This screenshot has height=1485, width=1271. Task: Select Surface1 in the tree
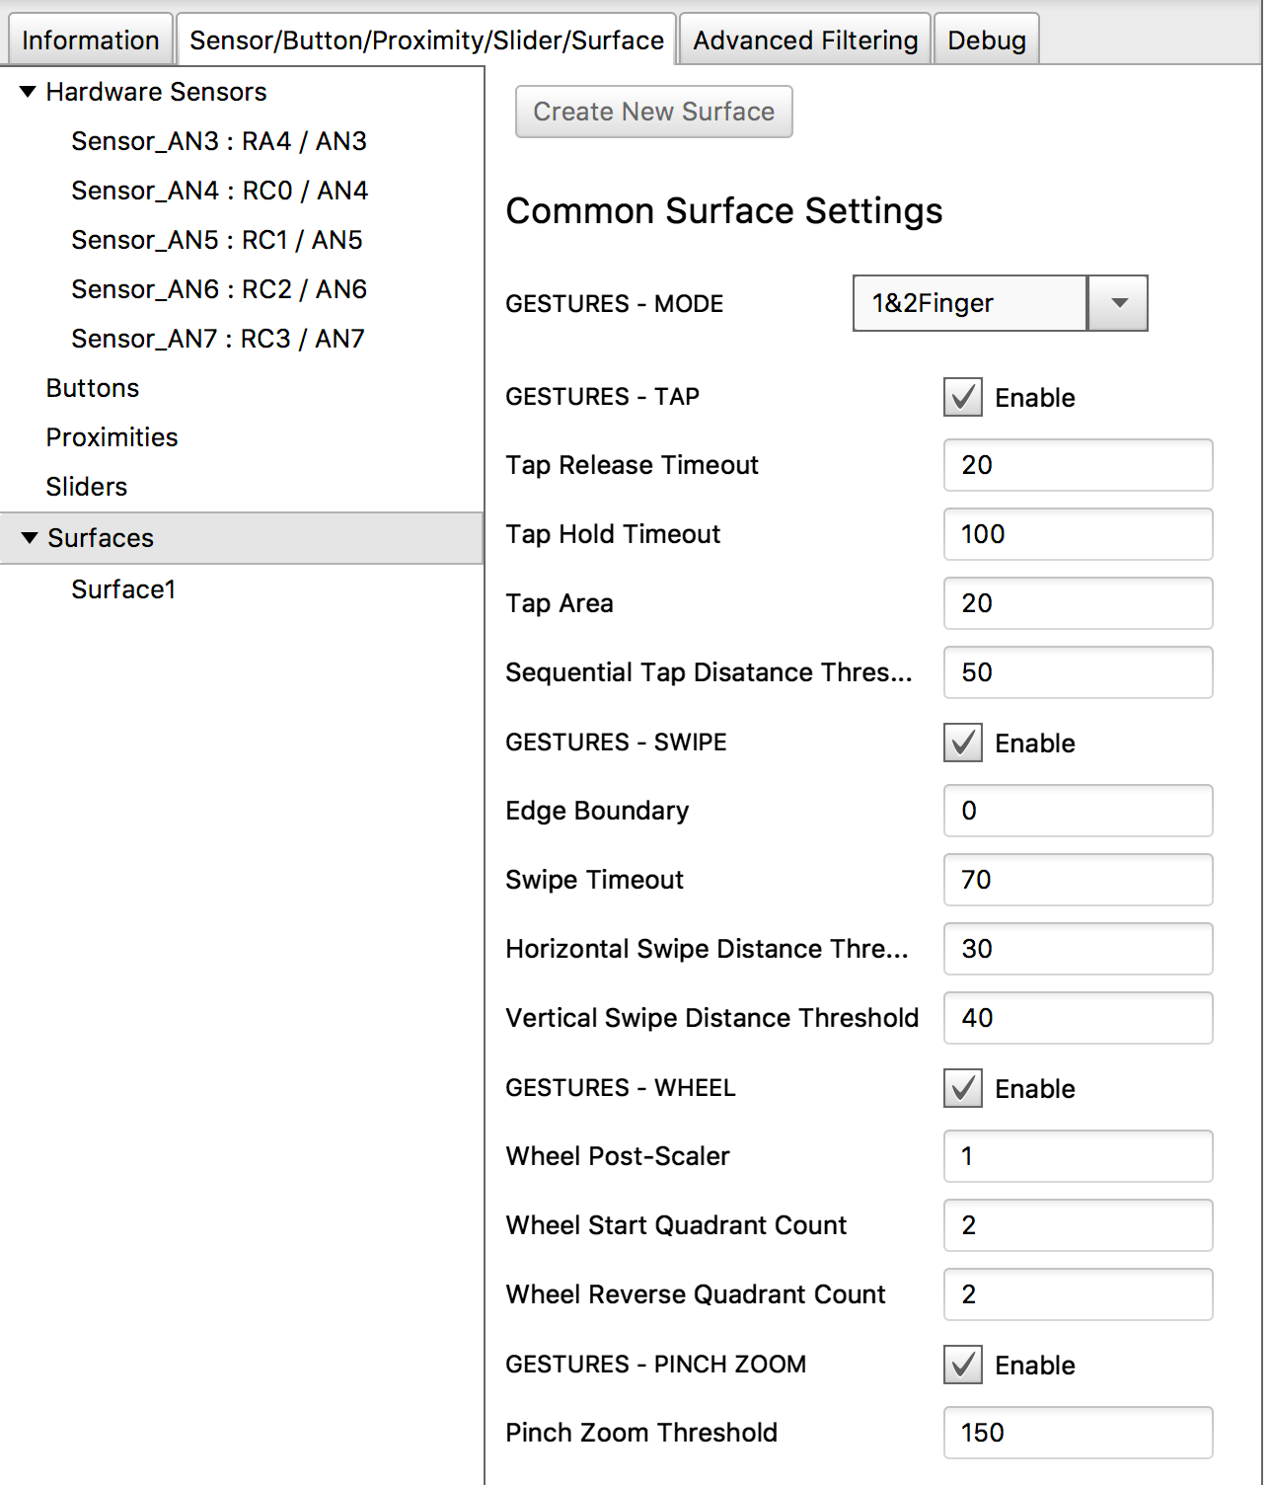[x=123, y=589]
